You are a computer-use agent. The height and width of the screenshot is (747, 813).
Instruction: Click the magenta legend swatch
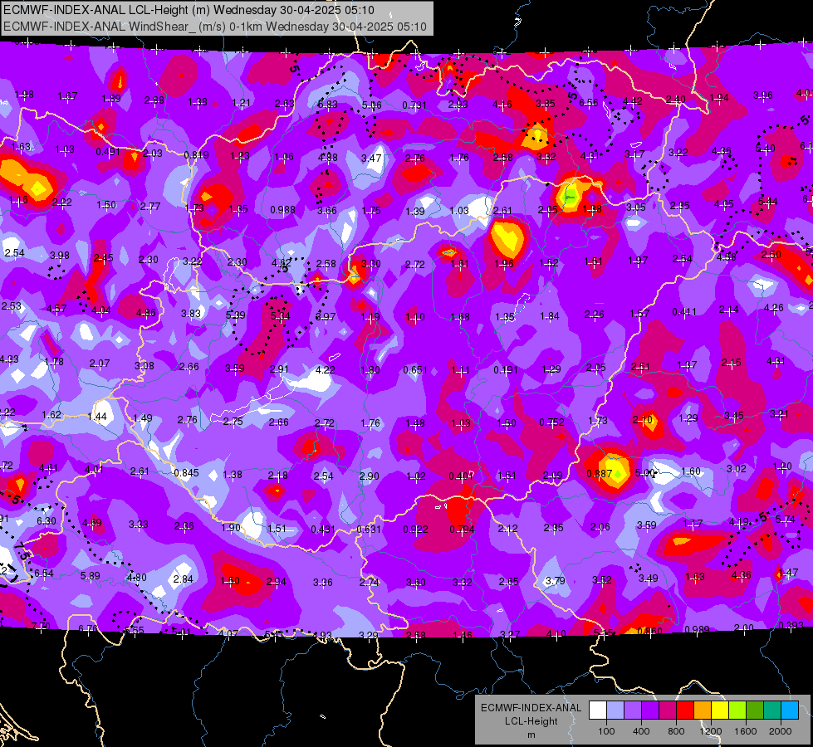point(668,710)
